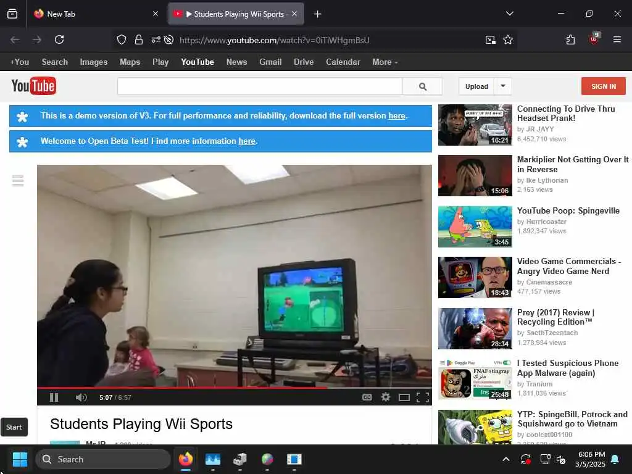The image size is (632, 474).
Task: Open notifications bell in system tray
Action: (x=615, y=459)
